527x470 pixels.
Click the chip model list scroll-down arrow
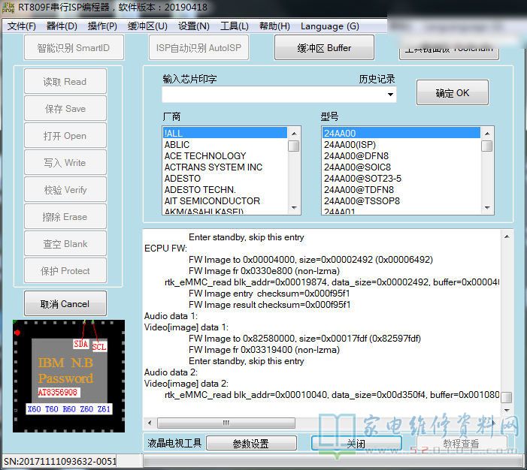[x=487, y=208]
